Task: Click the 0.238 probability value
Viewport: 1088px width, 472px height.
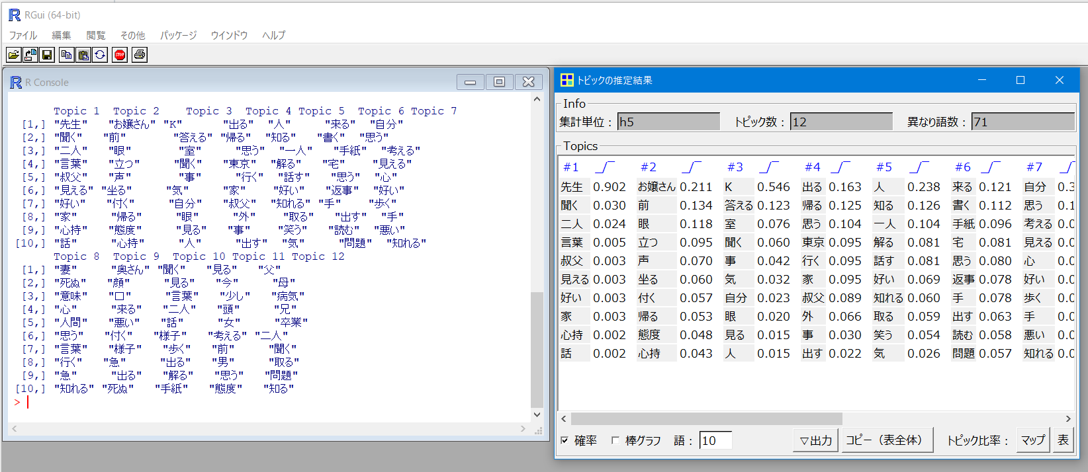Action: click(924, 187)
